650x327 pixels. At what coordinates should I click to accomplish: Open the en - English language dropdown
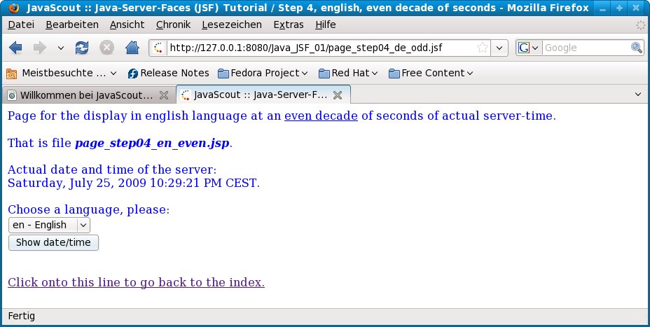click(49, 225)
